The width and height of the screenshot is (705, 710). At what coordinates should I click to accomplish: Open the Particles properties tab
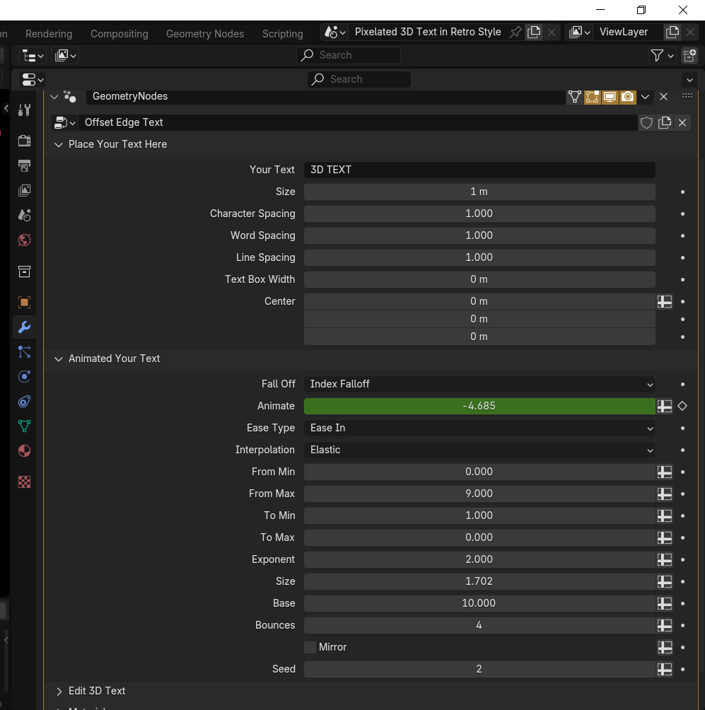(x=25, y=352)
